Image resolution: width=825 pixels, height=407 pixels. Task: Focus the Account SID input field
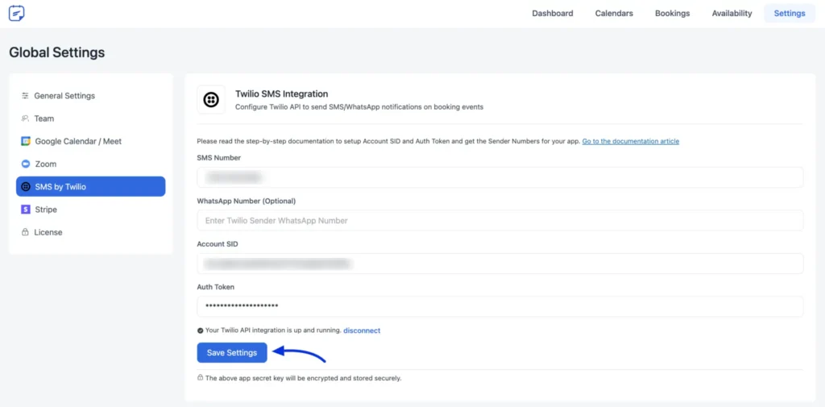pyautogui.click(x=500, y=264)
